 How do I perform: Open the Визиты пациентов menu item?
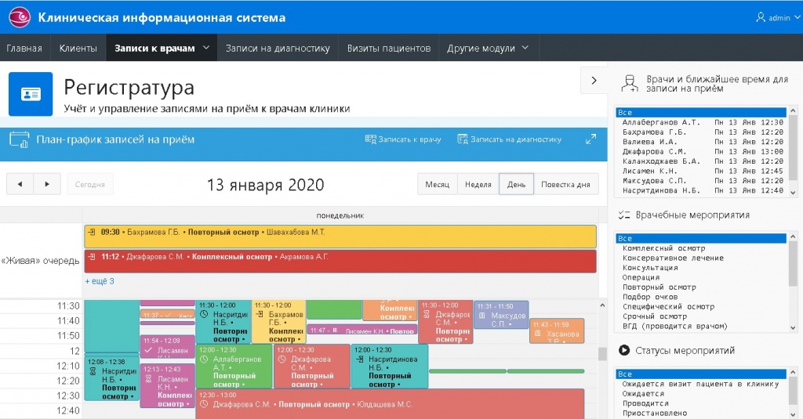(389, 48)
